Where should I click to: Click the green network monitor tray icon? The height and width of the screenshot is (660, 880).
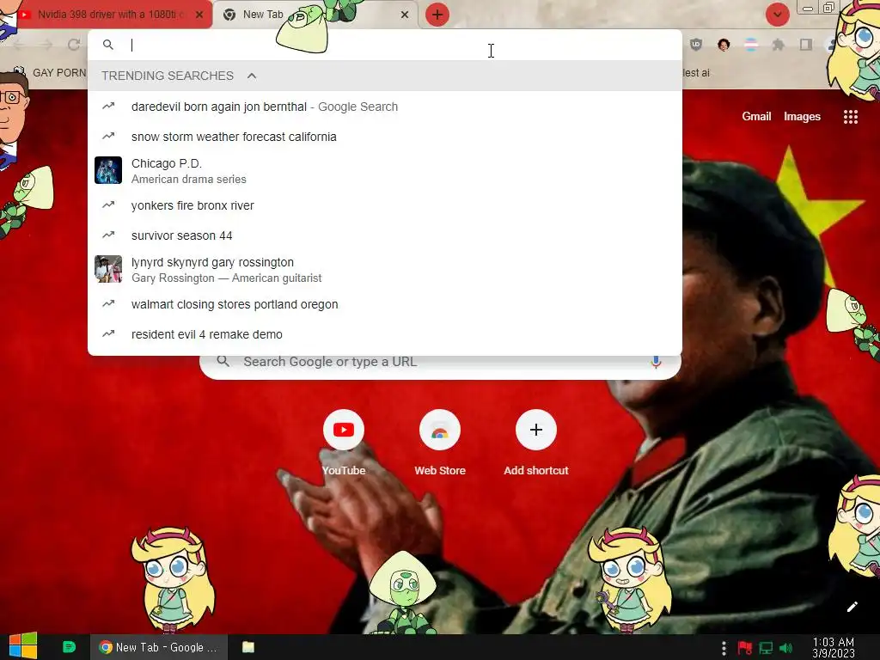[x=766, y=648]
